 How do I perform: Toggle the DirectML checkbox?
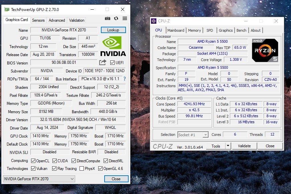pyautogui.click(x=106, y=161)
